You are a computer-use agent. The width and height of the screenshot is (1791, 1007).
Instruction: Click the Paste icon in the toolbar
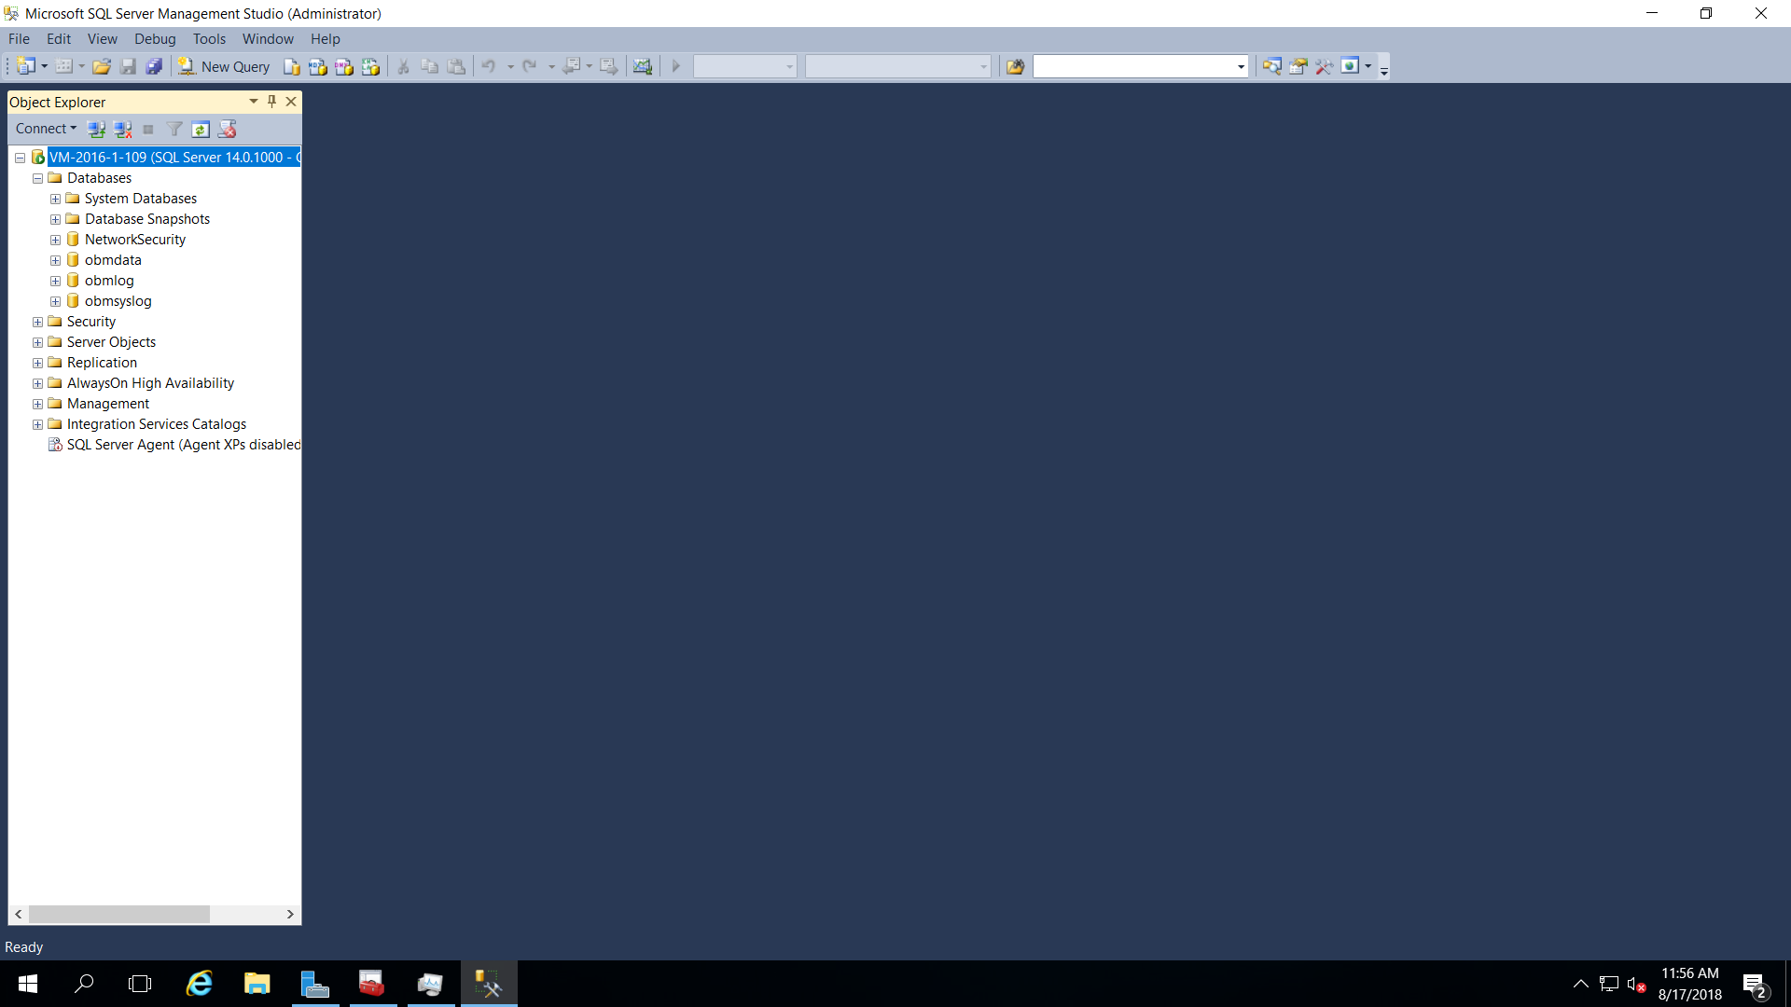[456, 66]
